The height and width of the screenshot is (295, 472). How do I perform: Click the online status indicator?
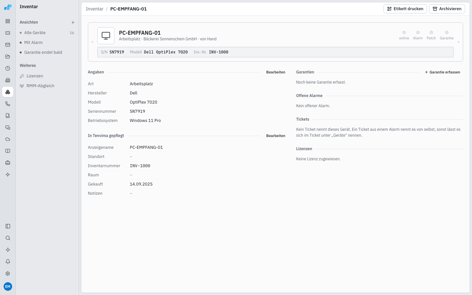click(404, 35)
